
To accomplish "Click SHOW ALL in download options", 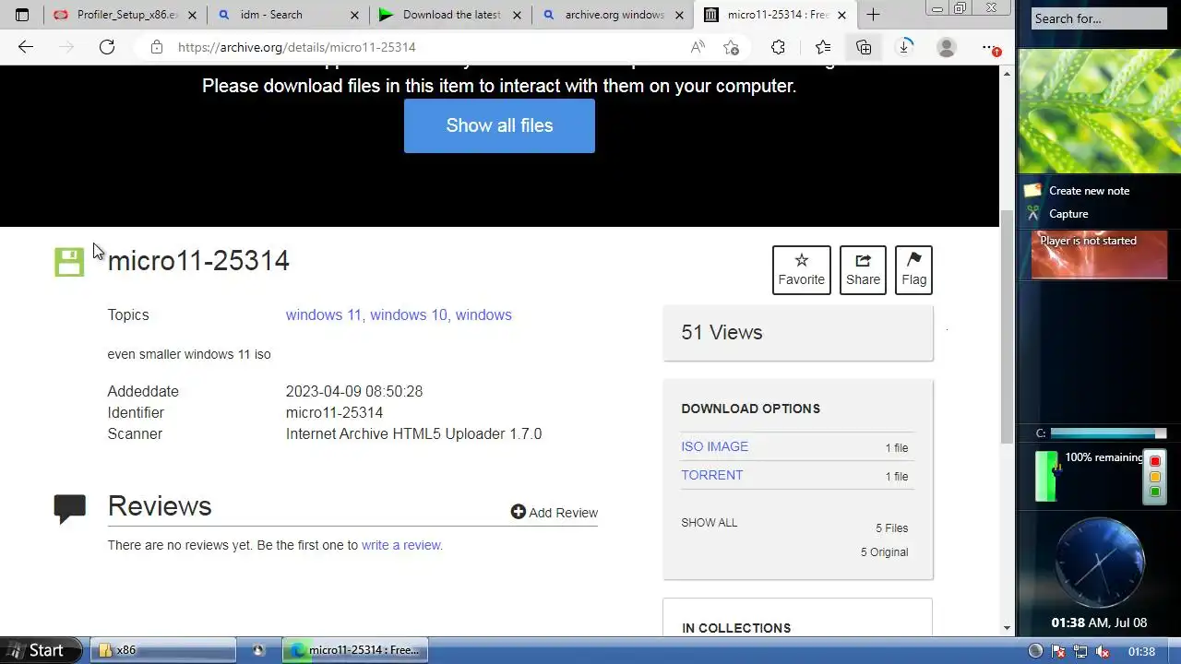I will click(x=709, y=523).
